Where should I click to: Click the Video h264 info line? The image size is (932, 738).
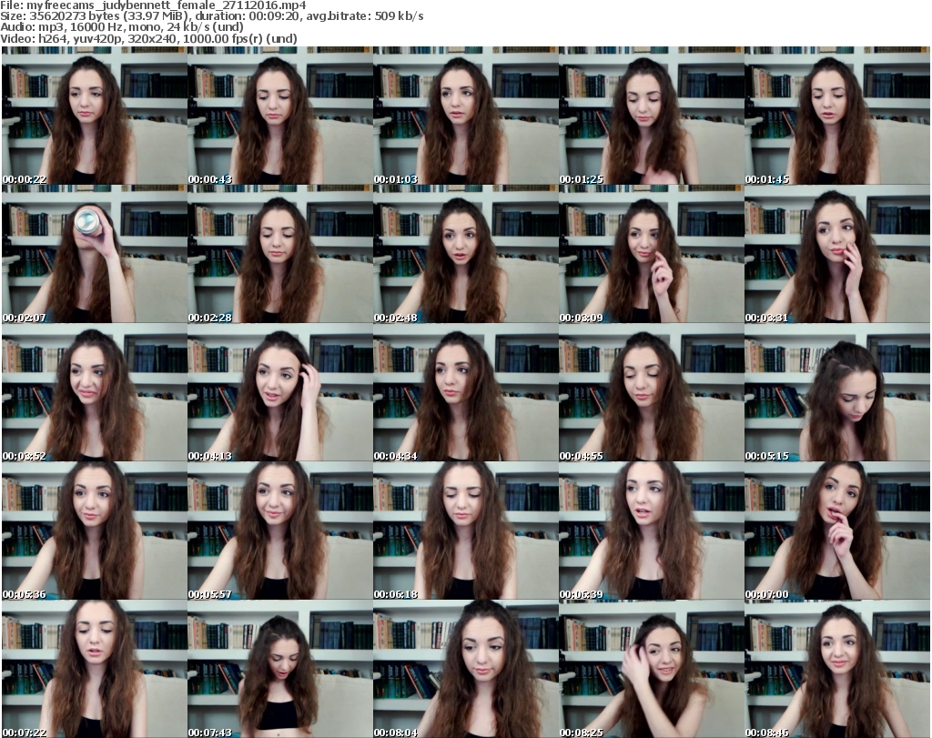point(150,39)
